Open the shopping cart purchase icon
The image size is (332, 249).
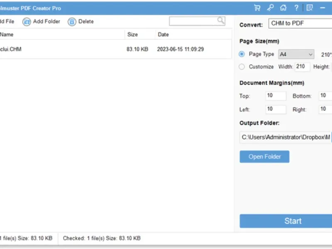click(257, 8)
